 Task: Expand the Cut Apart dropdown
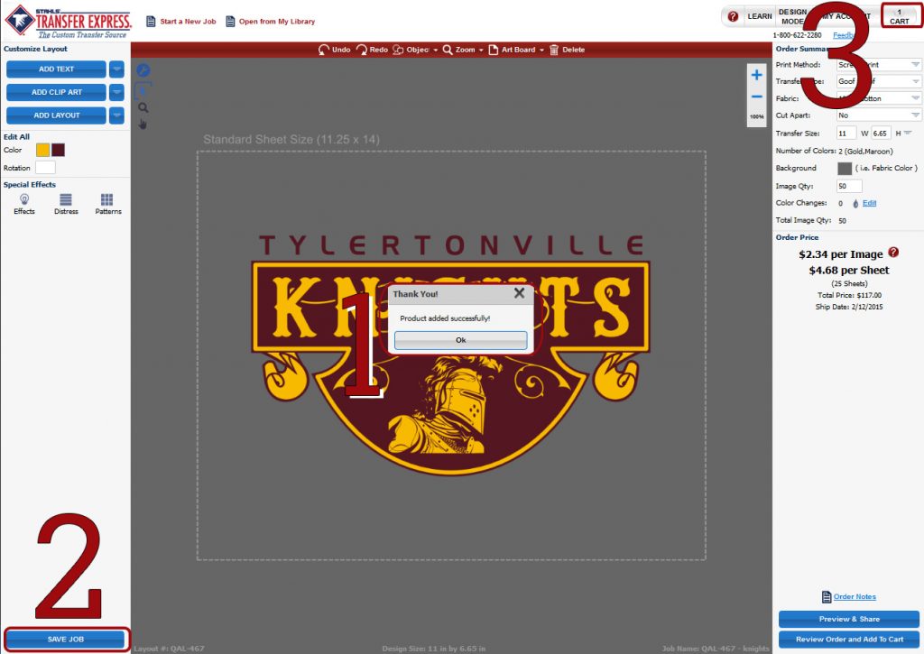pos(914,115)
